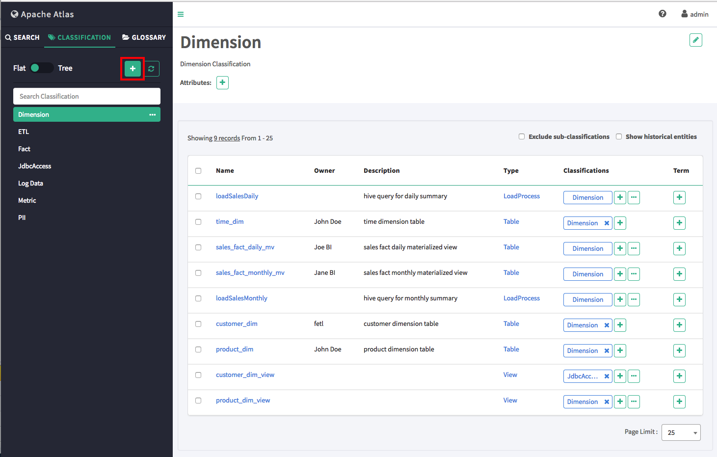Show more classifications for product_dim_view
The width and height of the screenshot is (717, 457).
click(634, 402)
